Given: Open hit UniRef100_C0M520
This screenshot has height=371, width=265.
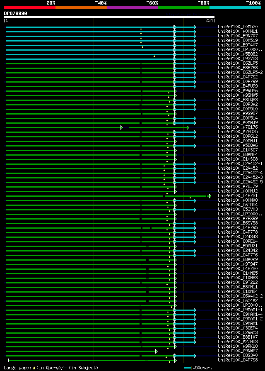Looking at the screenshot, I should point(238,27).
